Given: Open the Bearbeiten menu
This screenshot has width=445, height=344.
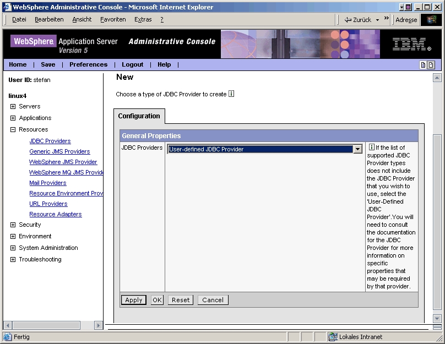Looking at the screenshot, I should [x=49, y=20].
